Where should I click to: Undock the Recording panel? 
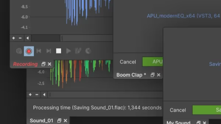click(43, 64)
